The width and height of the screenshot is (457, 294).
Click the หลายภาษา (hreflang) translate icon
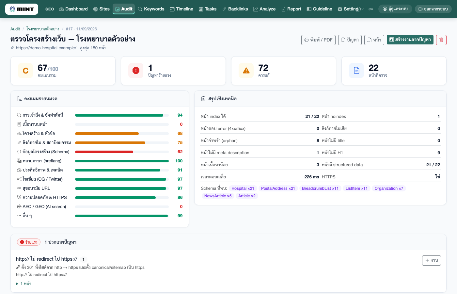pos(19,161)
